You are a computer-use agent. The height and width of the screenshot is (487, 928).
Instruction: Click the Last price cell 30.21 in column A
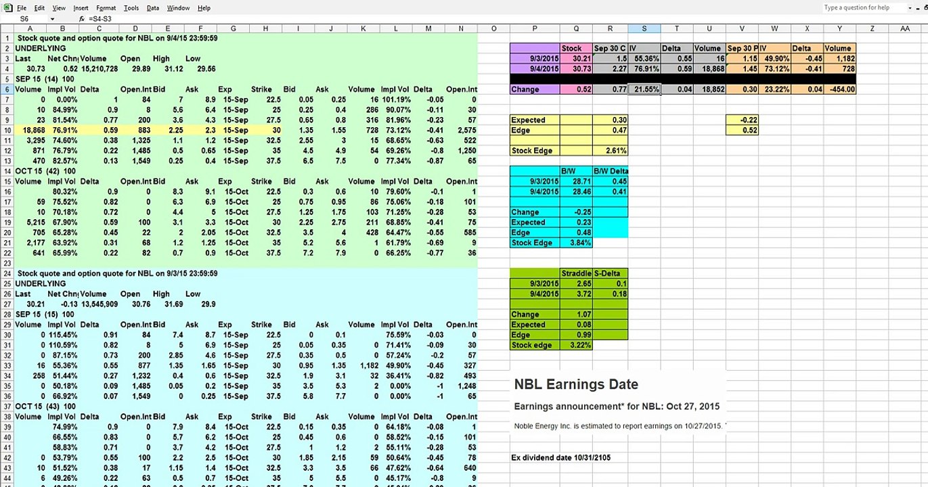(30, 304)
